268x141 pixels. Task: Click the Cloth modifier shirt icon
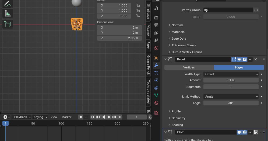click(170, 132)
